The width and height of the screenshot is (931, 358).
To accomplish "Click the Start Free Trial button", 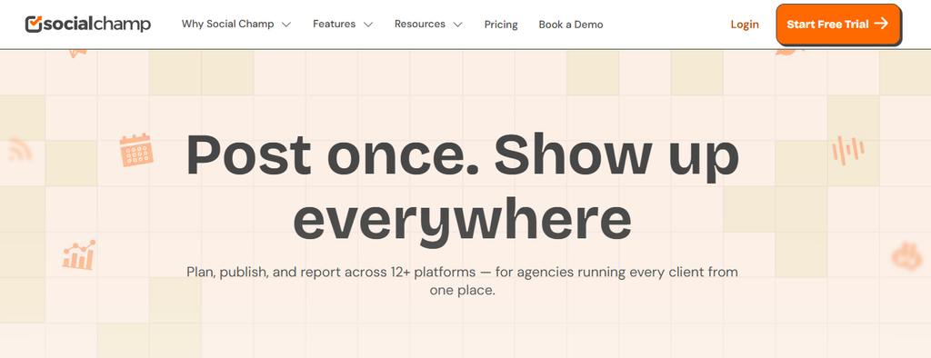I will (838, 25).
